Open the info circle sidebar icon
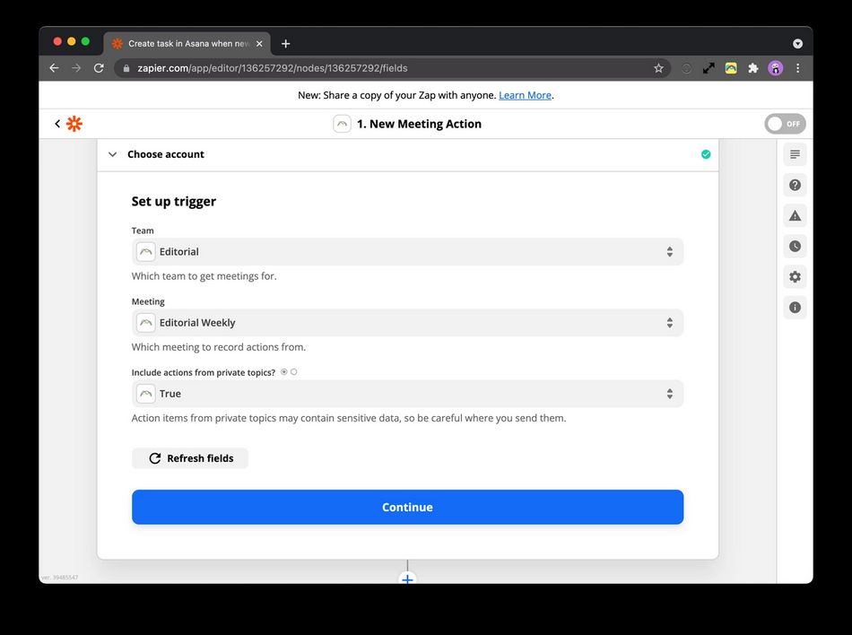 795,308
